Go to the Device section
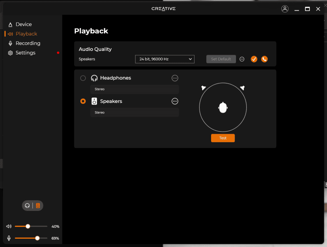 coord(24,24)
